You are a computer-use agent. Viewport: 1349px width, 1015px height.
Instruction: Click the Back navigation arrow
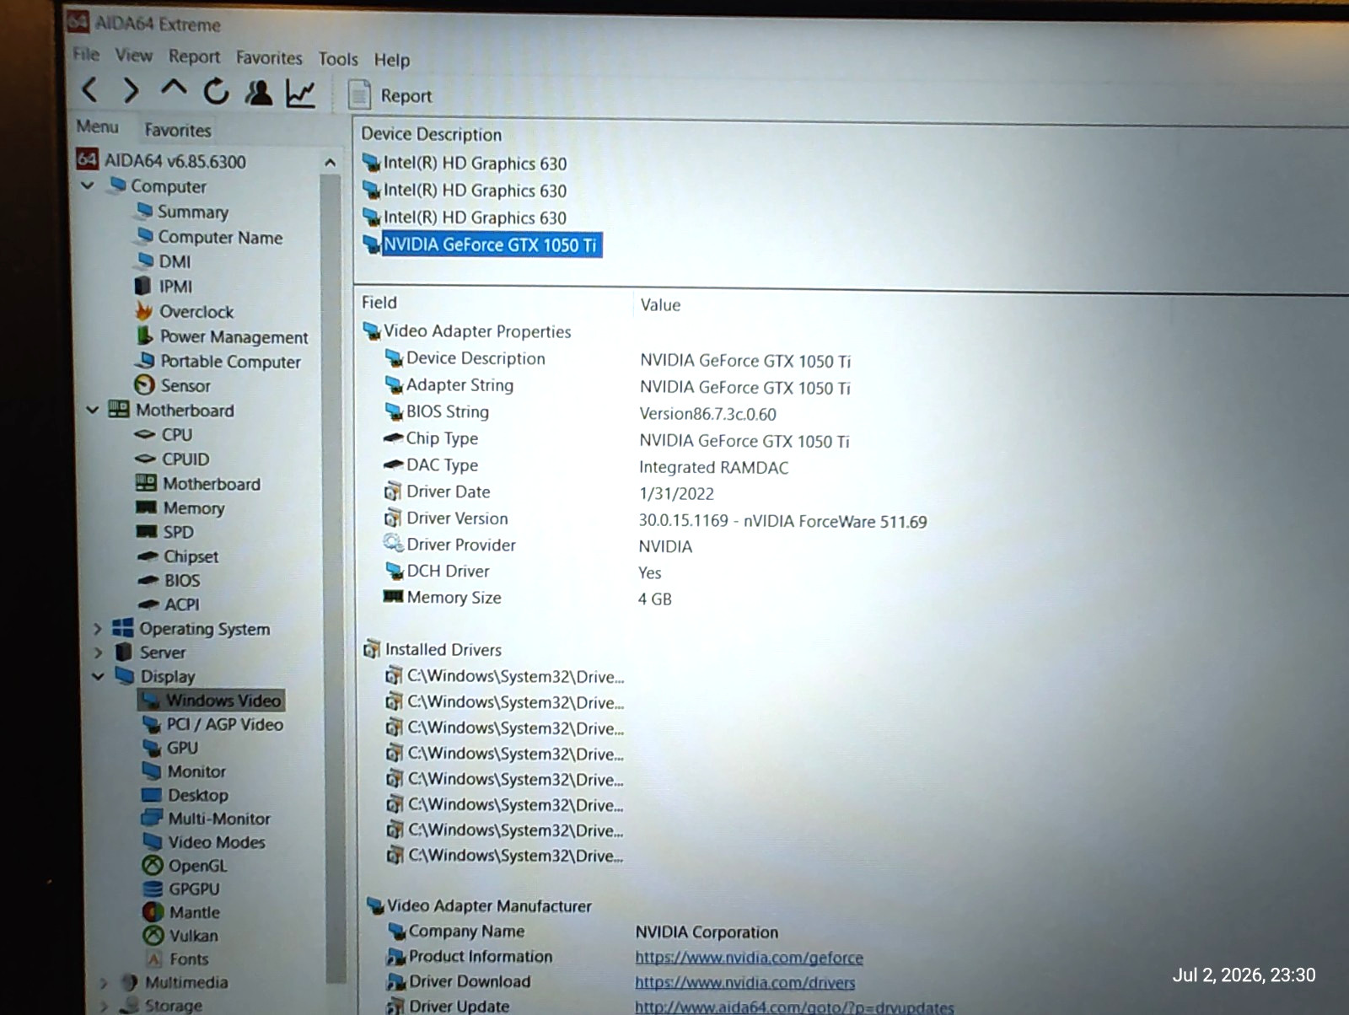tap(89, 89)
